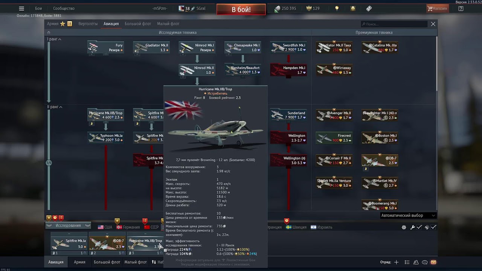482x271 pixels.
Task: Select the Nimrod Mk.I aircraft
Action: pyautogui.click(x=197, y=47)
